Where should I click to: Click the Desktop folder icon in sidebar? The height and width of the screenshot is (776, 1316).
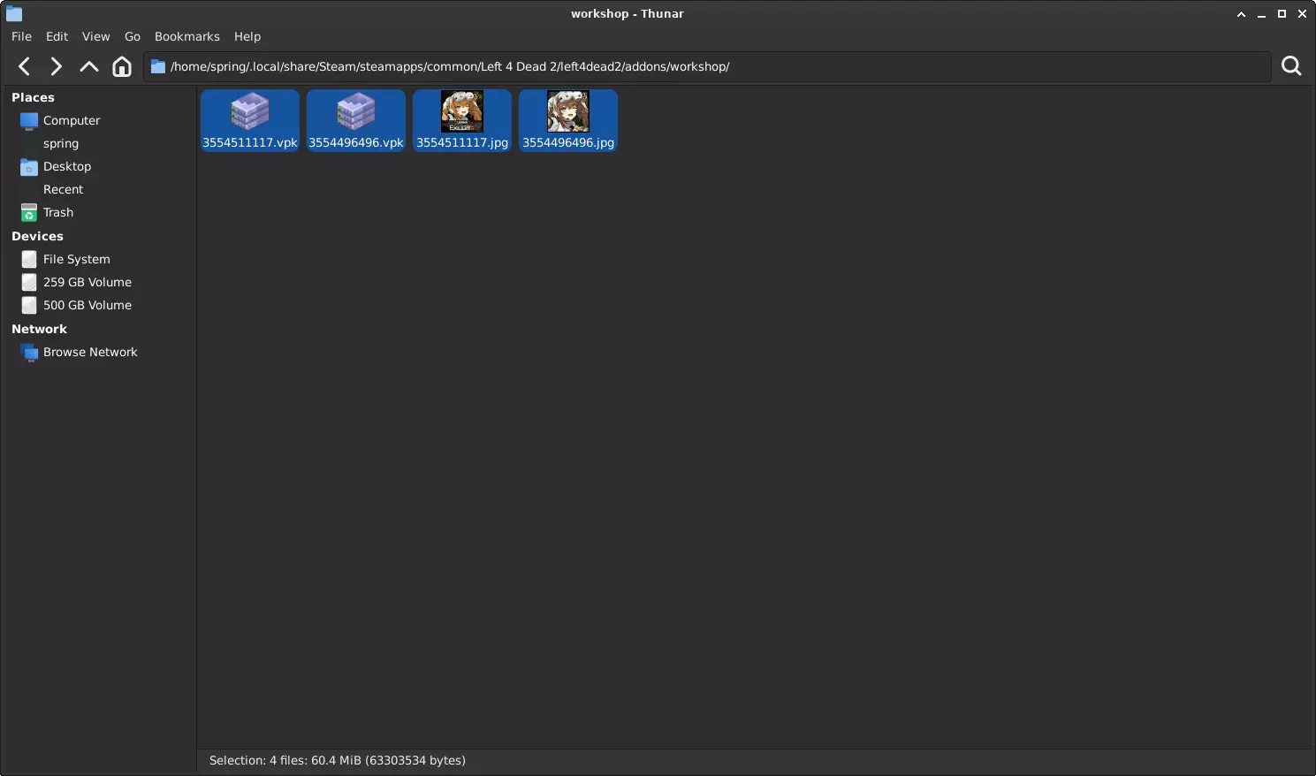coord(29,166)
